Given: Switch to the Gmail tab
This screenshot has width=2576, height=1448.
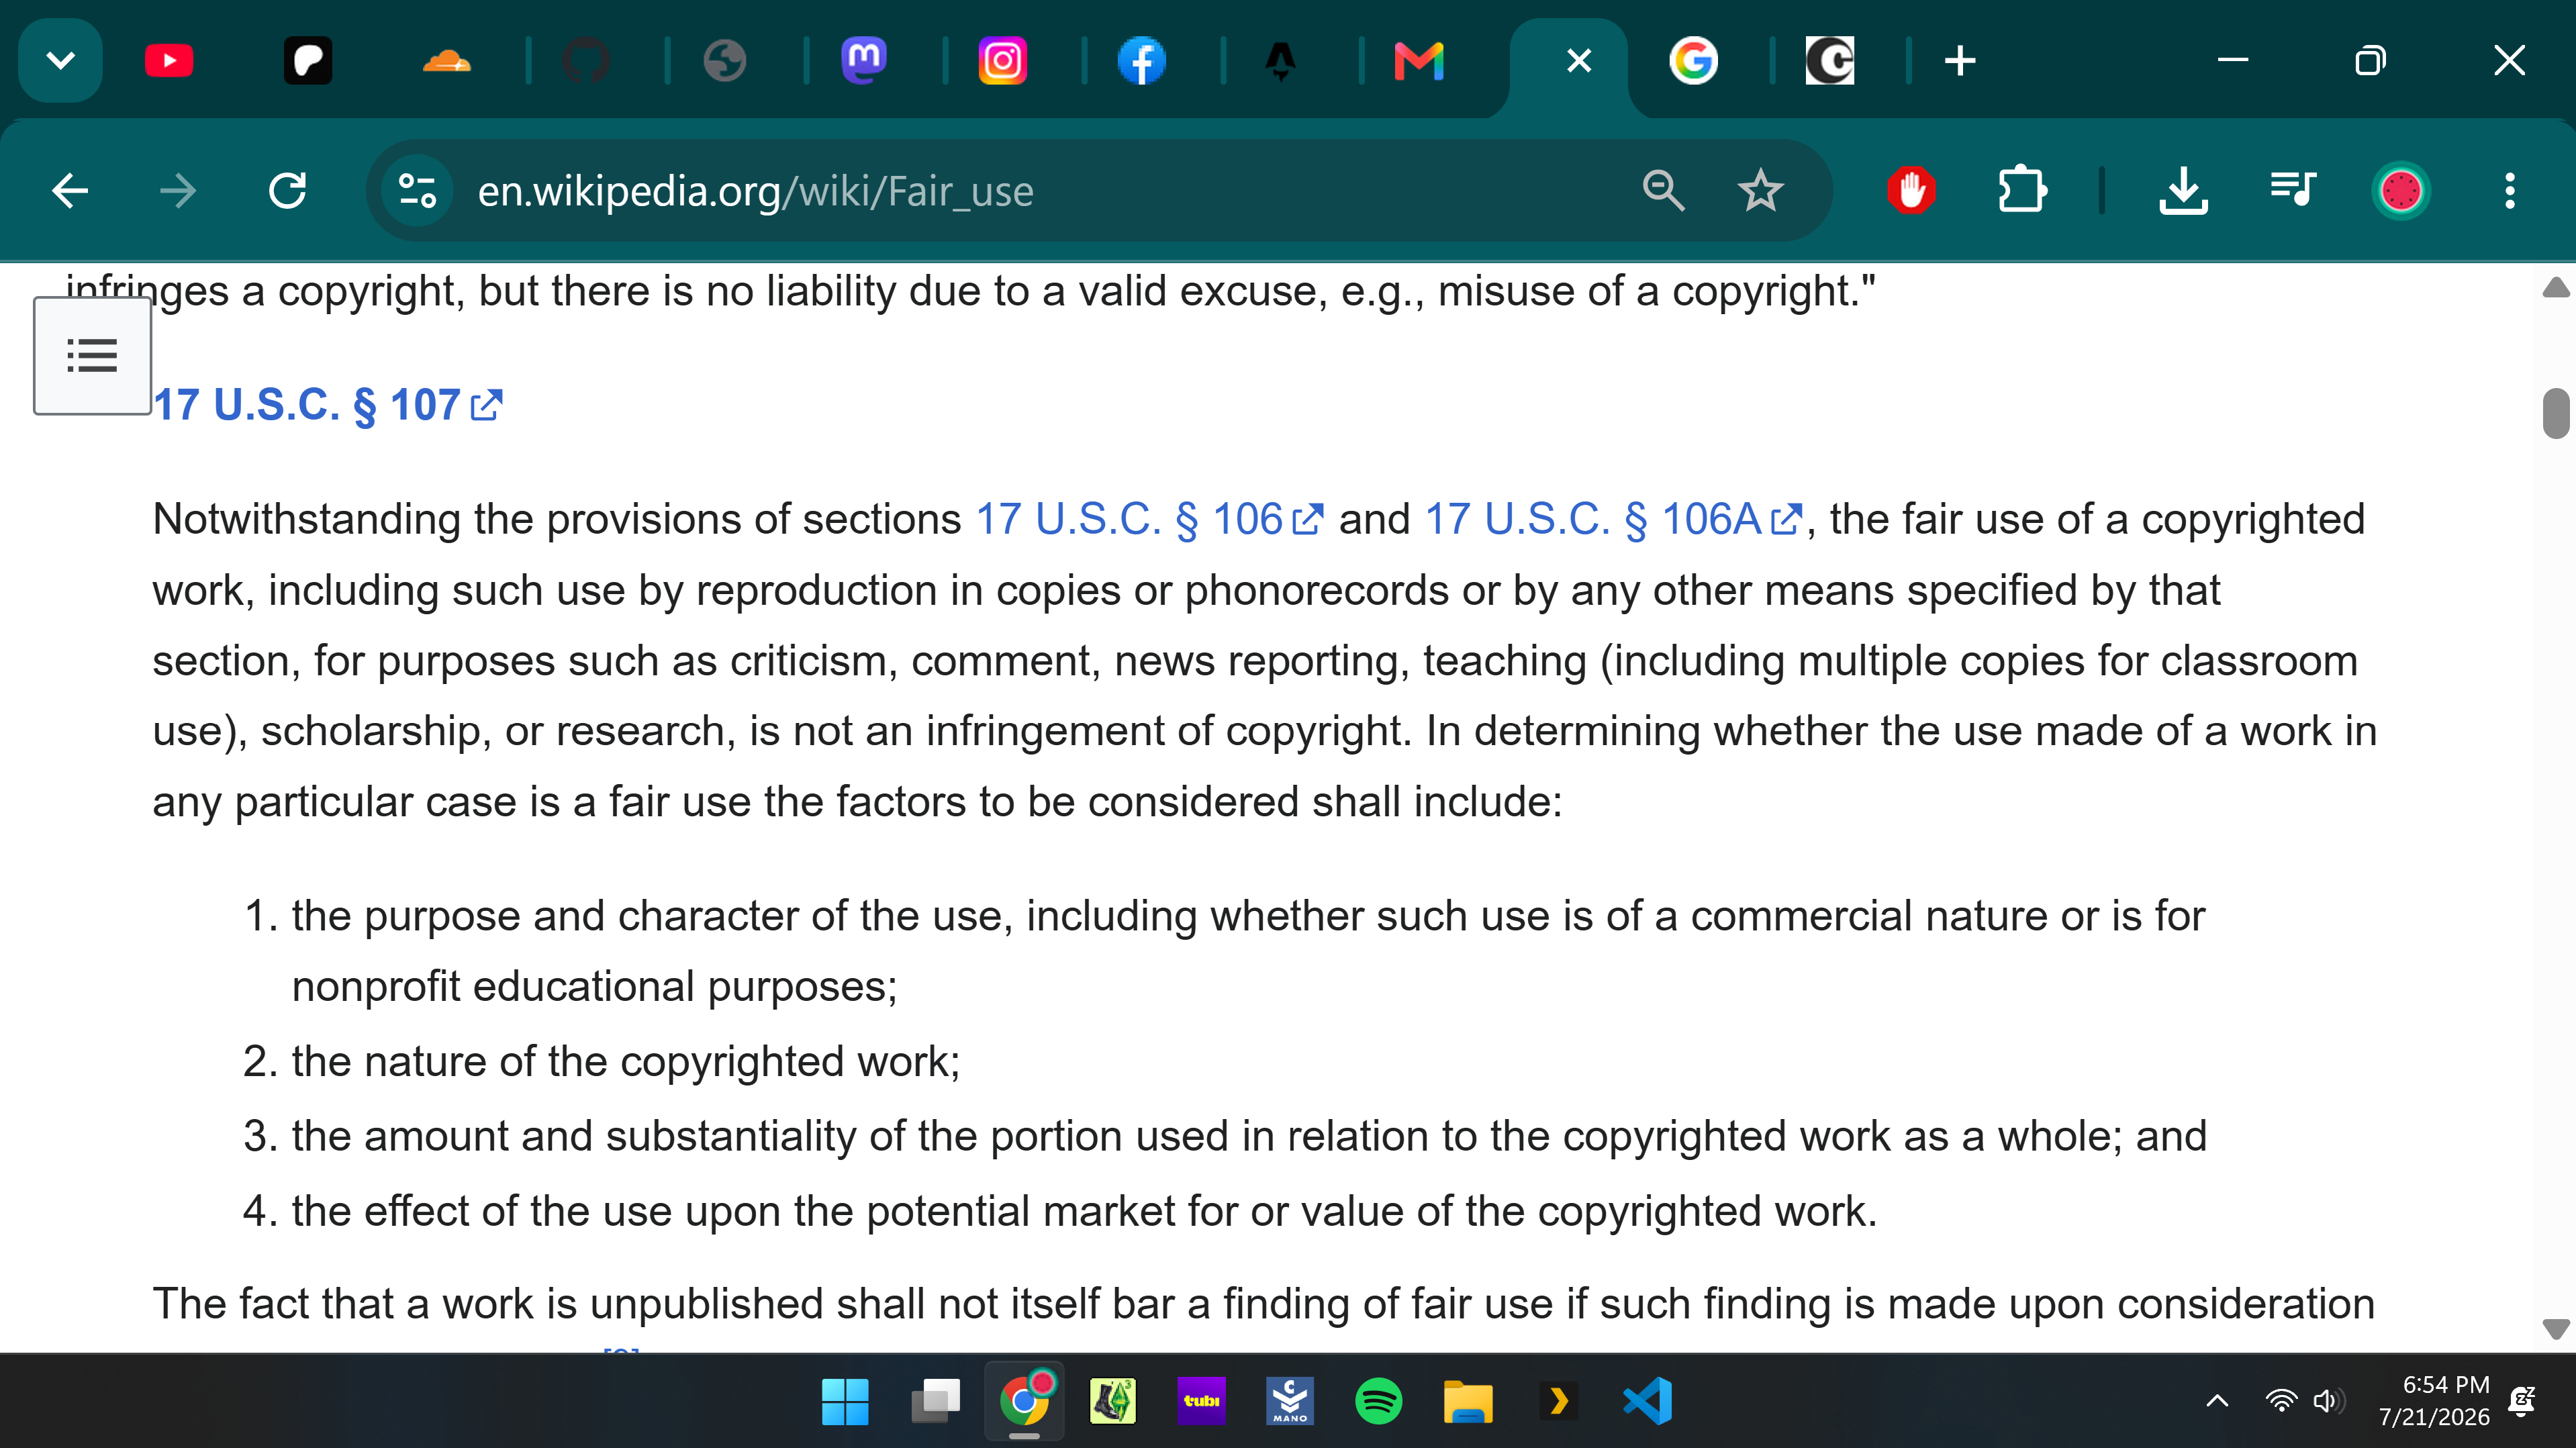Looking at the screenshot, I should click(x=1419, y=61).
